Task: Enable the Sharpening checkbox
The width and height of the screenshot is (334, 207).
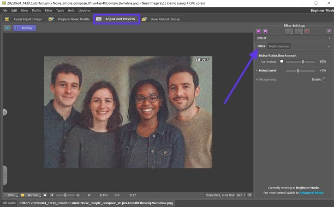Action: pyautogui.click(x=324, y=80)
